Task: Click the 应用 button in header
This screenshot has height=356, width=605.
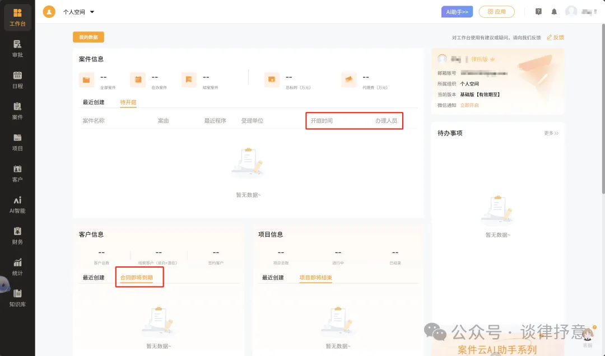Action: point(496,12)
